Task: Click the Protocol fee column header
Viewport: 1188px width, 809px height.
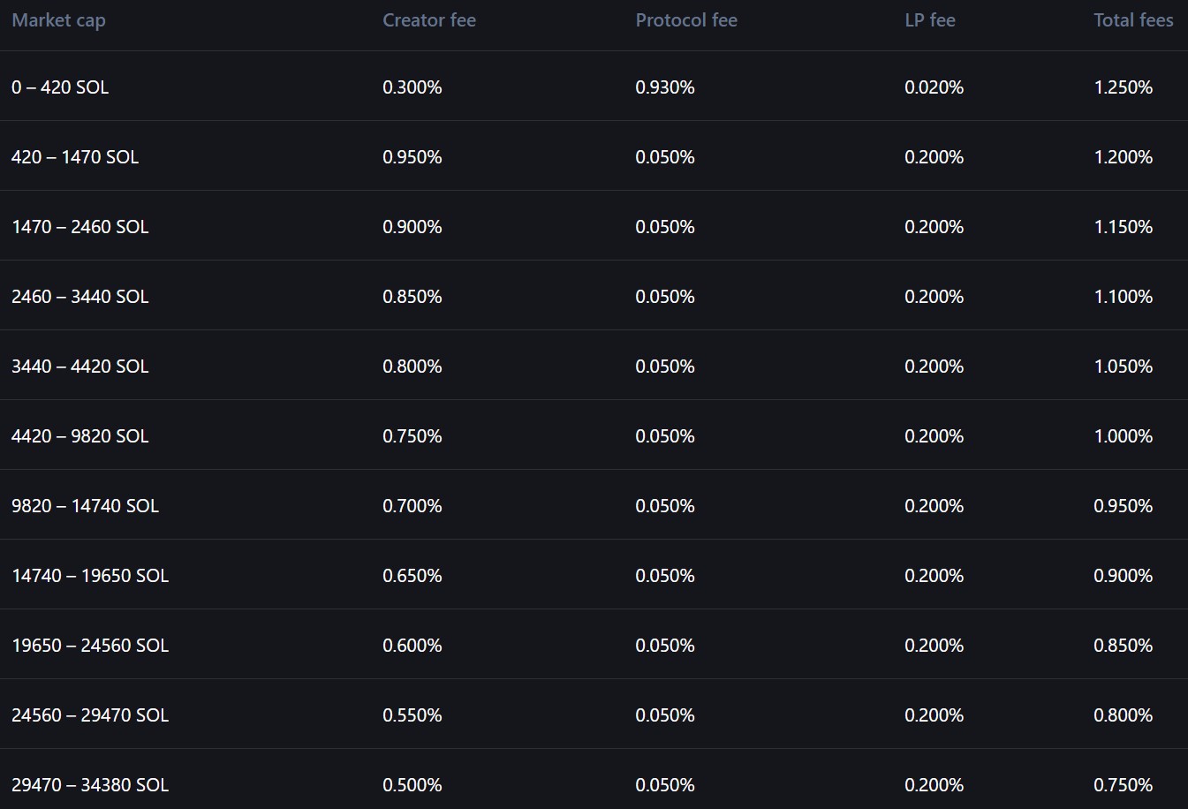Action: click(x=685, y=20)
